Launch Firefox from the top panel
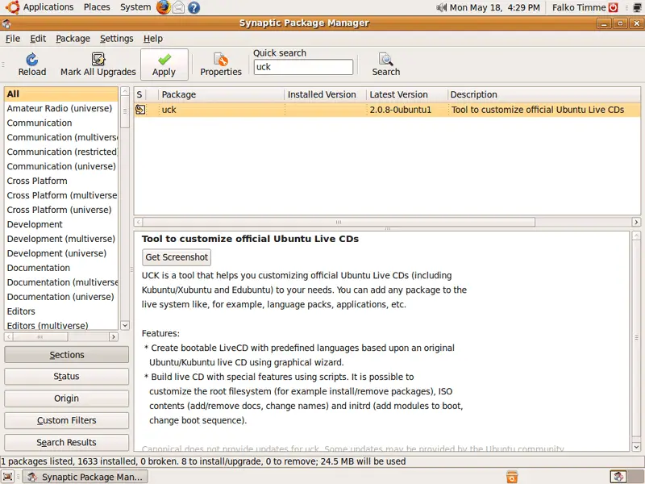Screen dimensions: 645x484 click(x=164, y=7)
